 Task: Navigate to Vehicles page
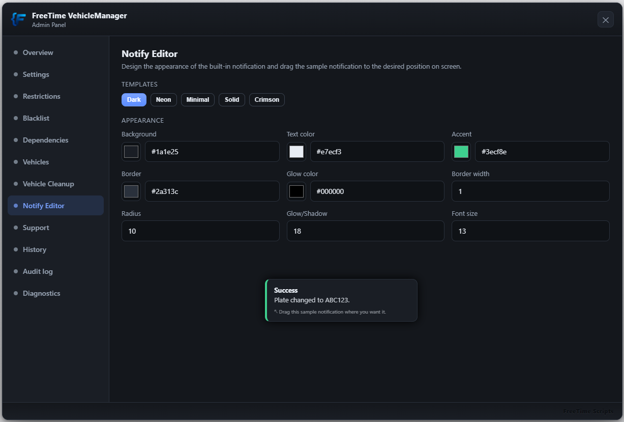click(55, 162)
